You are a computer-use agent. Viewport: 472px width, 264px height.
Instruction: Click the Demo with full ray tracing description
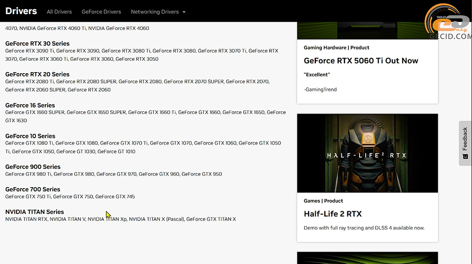tap(364, 228)
